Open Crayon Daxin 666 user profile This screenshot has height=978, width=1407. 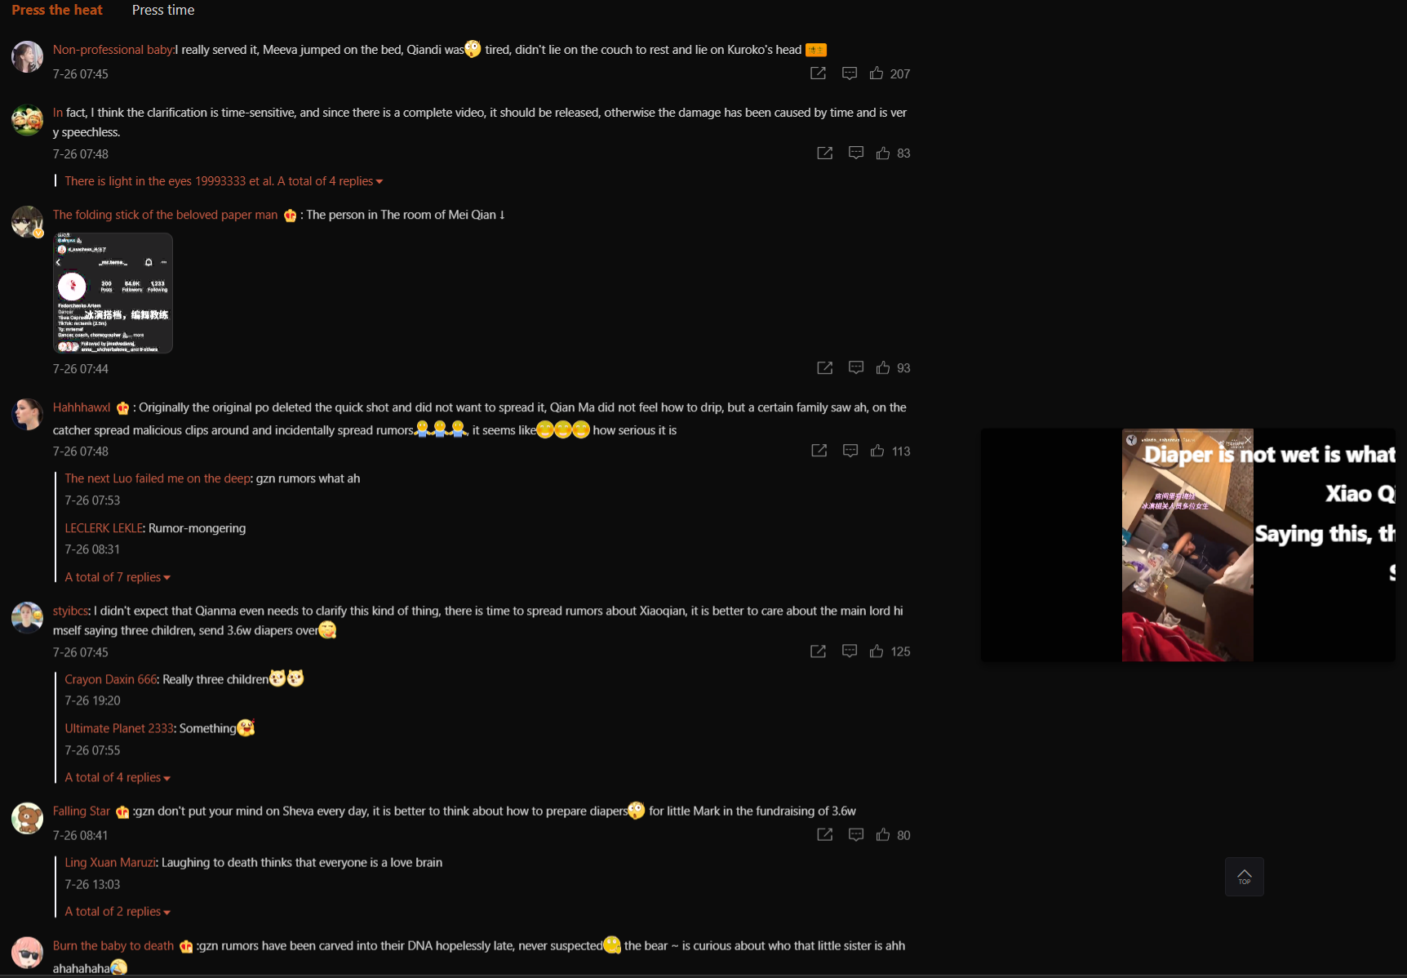pos(111,679)
